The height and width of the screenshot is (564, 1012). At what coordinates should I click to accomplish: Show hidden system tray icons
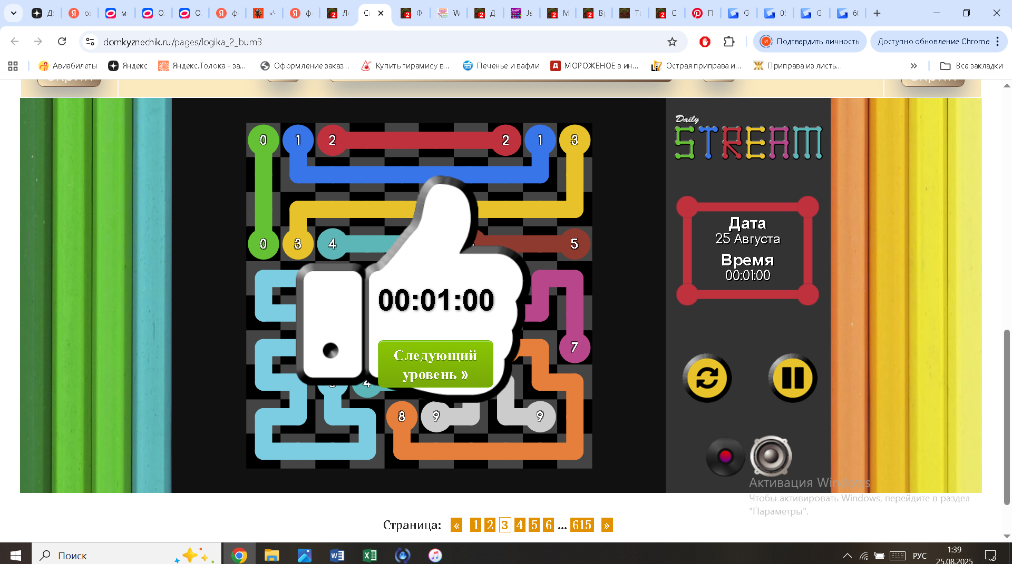pyautogui.click(x=847, y=556)
